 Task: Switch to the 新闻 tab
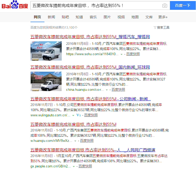pos(51,17)
